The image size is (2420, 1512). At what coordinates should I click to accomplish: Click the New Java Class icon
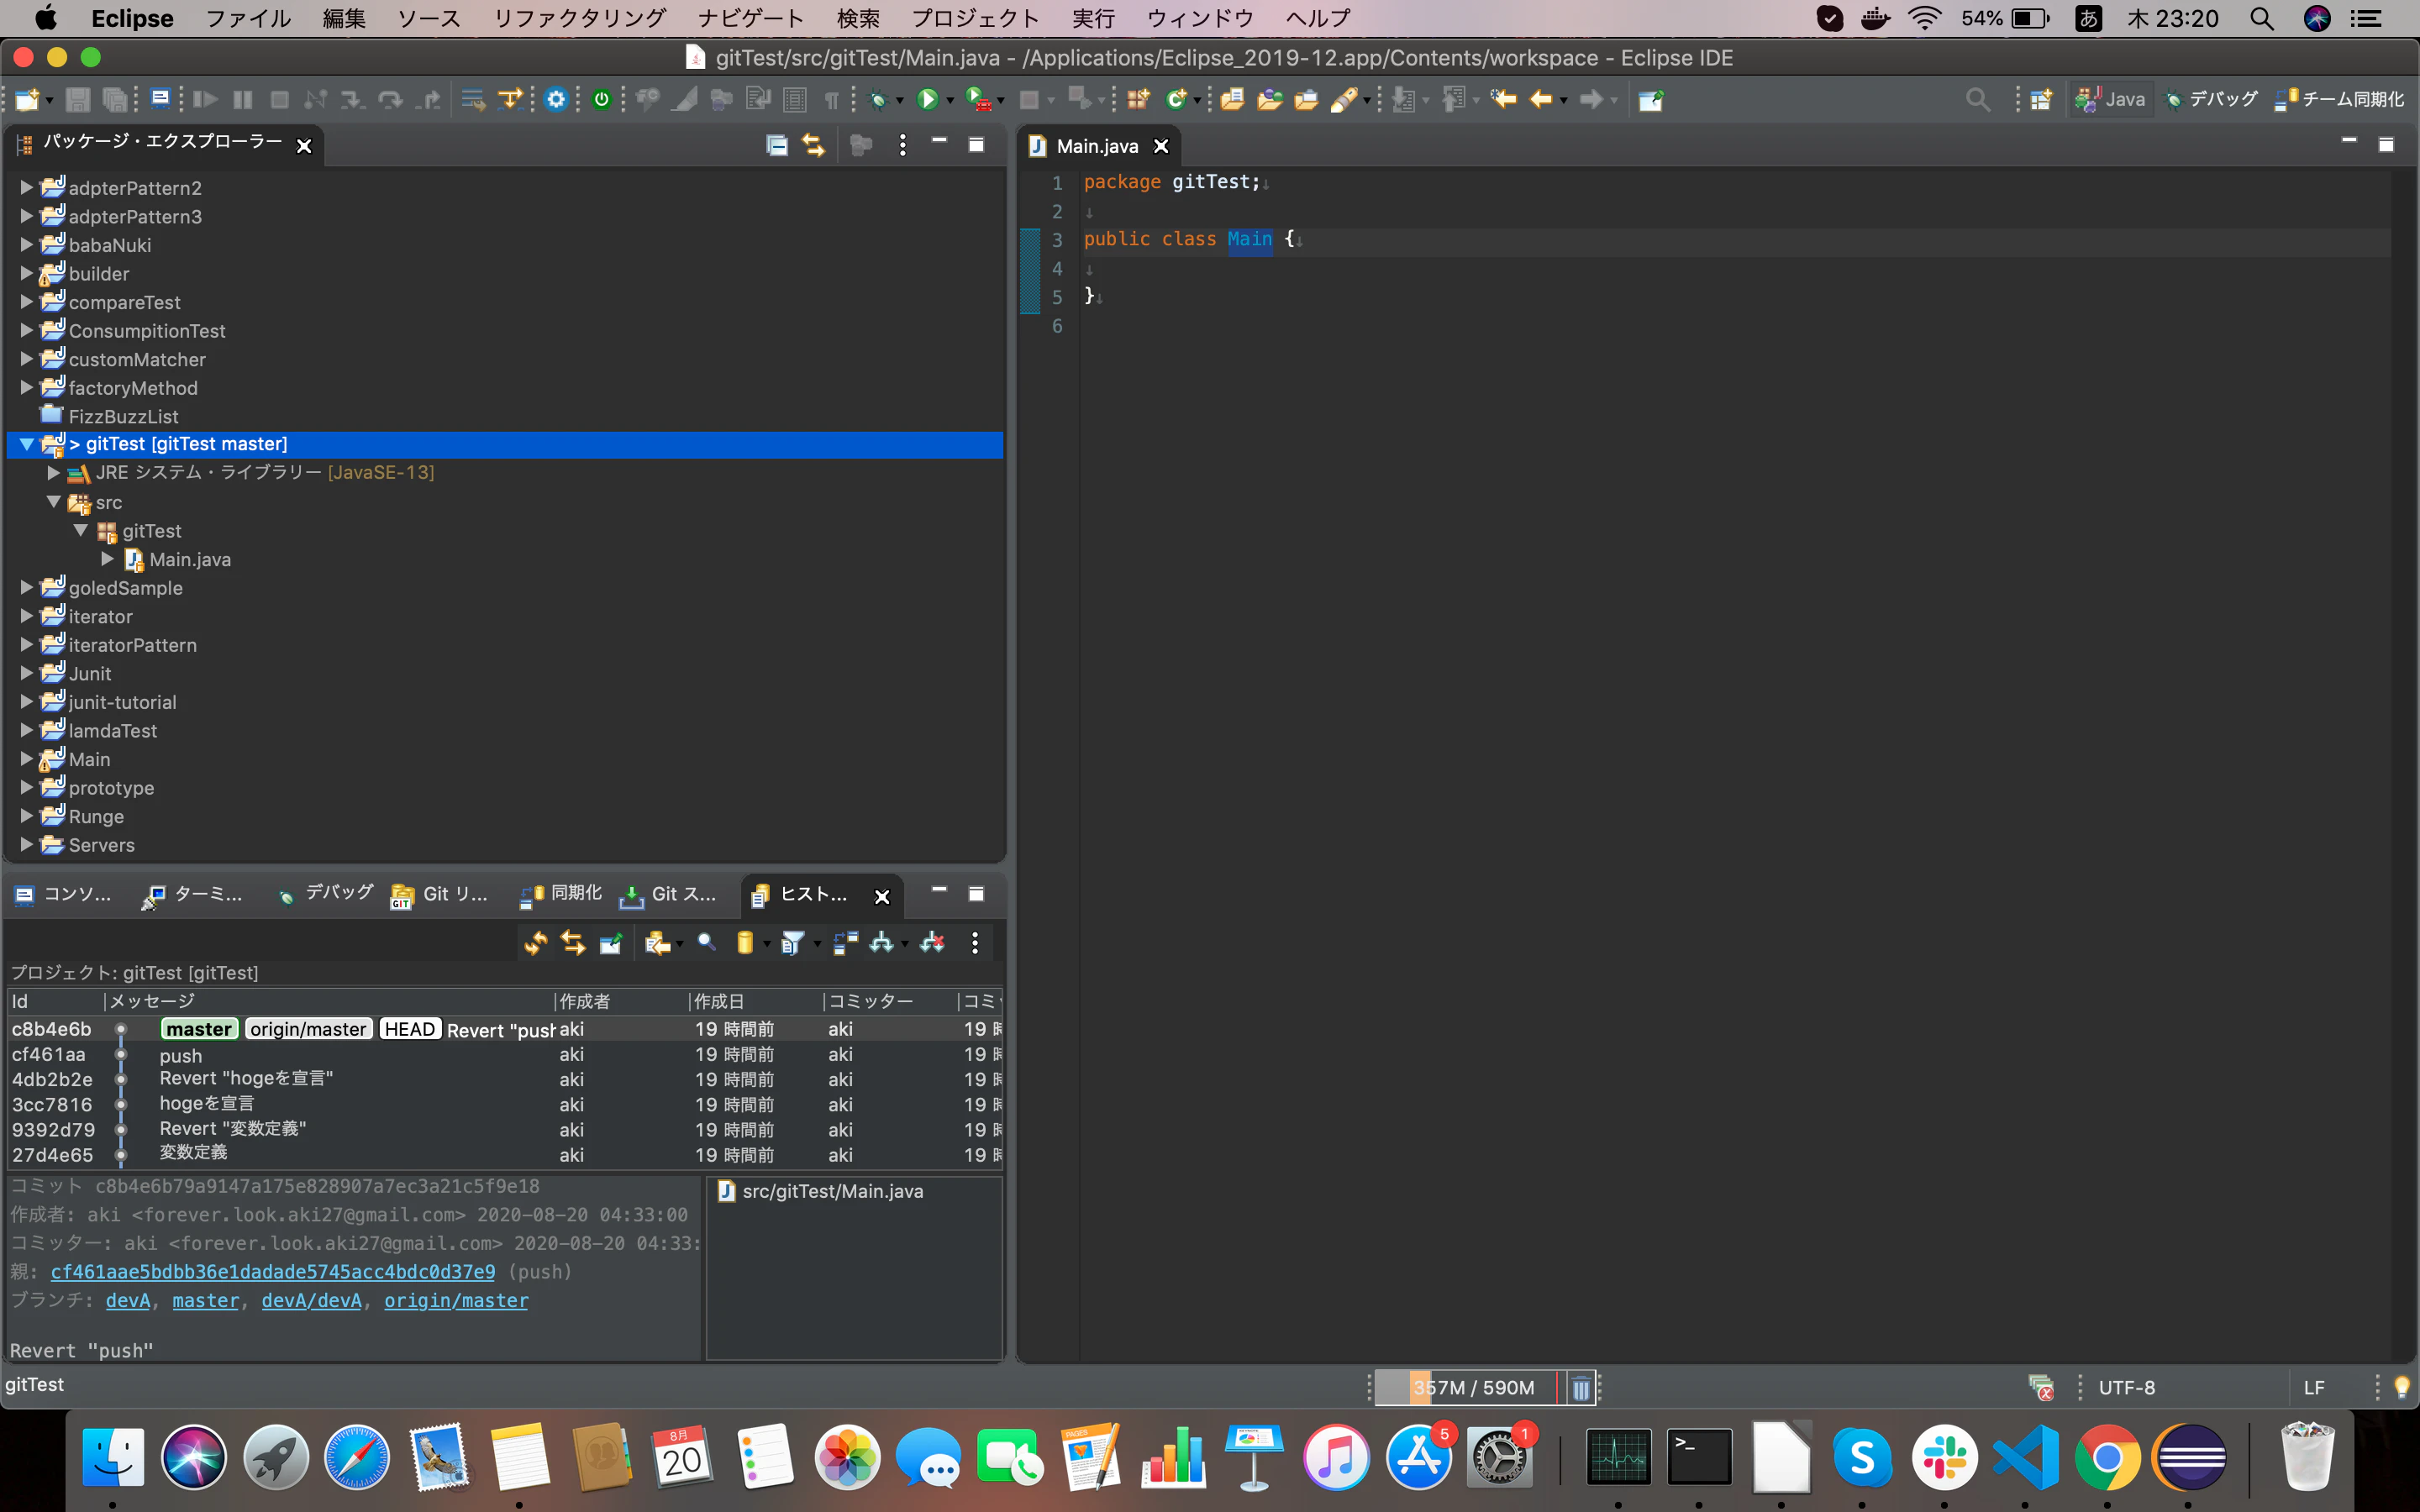click(1177, 99)
